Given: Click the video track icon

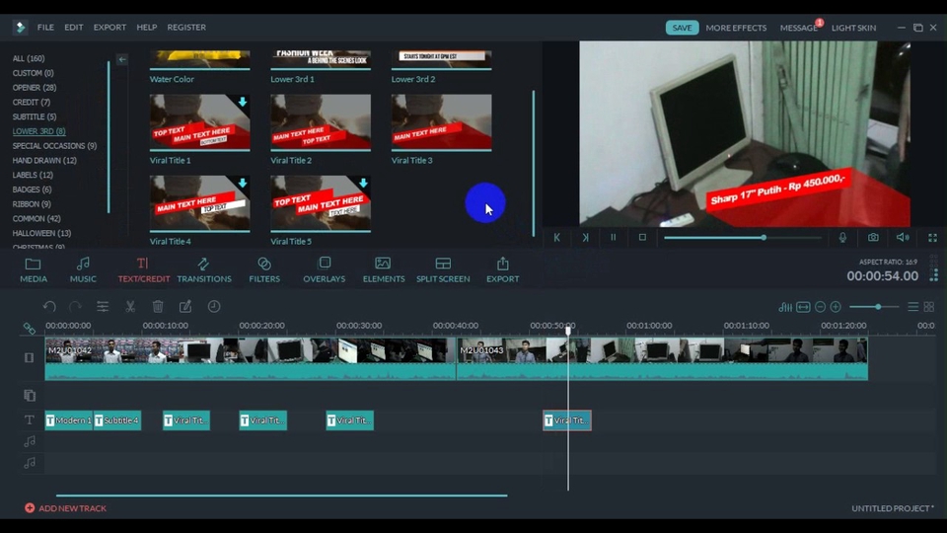Looking at the screenshot, I should (x=29, y=357).
